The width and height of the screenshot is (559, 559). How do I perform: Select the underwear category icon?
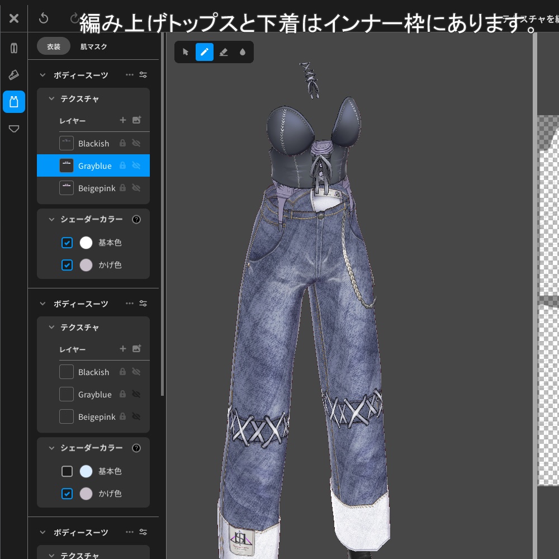pyautogui.click(x=14, y=129)
